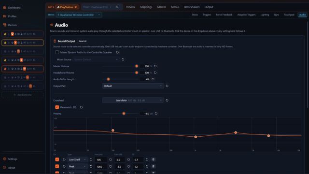Open the Sticks sub-tab

click(195, 15)
